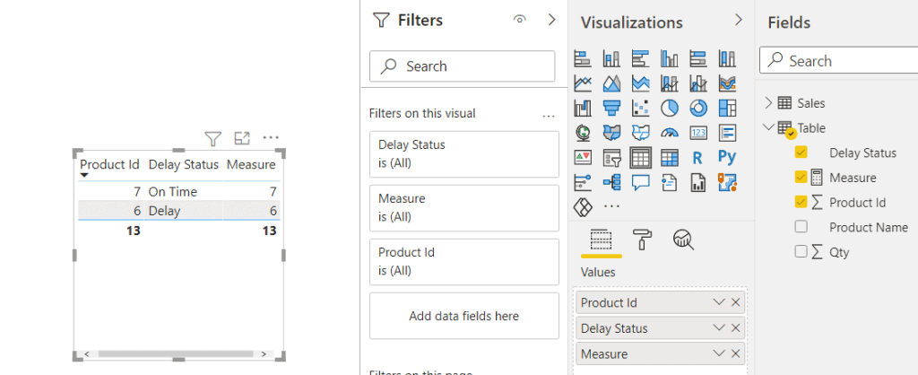Uncheck the Measure field checkbox

[801, 177]
